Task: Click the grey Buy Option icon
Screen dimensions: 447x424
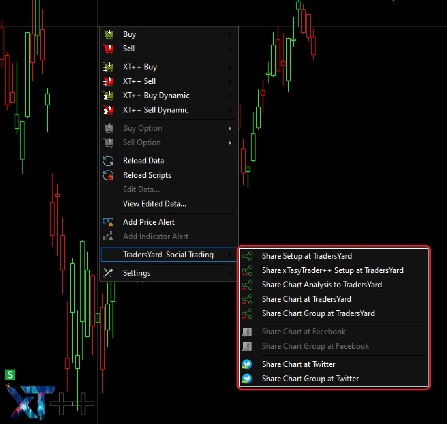Action: tap(108, 128)
